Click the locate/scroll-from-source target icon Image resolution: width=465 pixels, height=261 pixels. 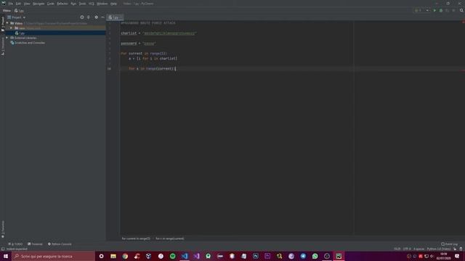point(82,17)
